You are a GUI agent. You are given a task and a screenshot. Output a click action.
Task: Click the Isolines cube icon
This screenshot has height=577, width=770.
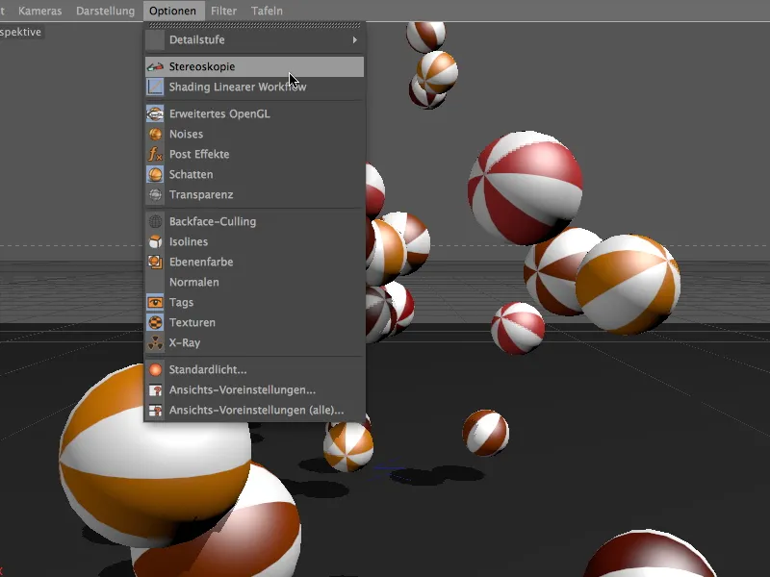coord(155,241)
